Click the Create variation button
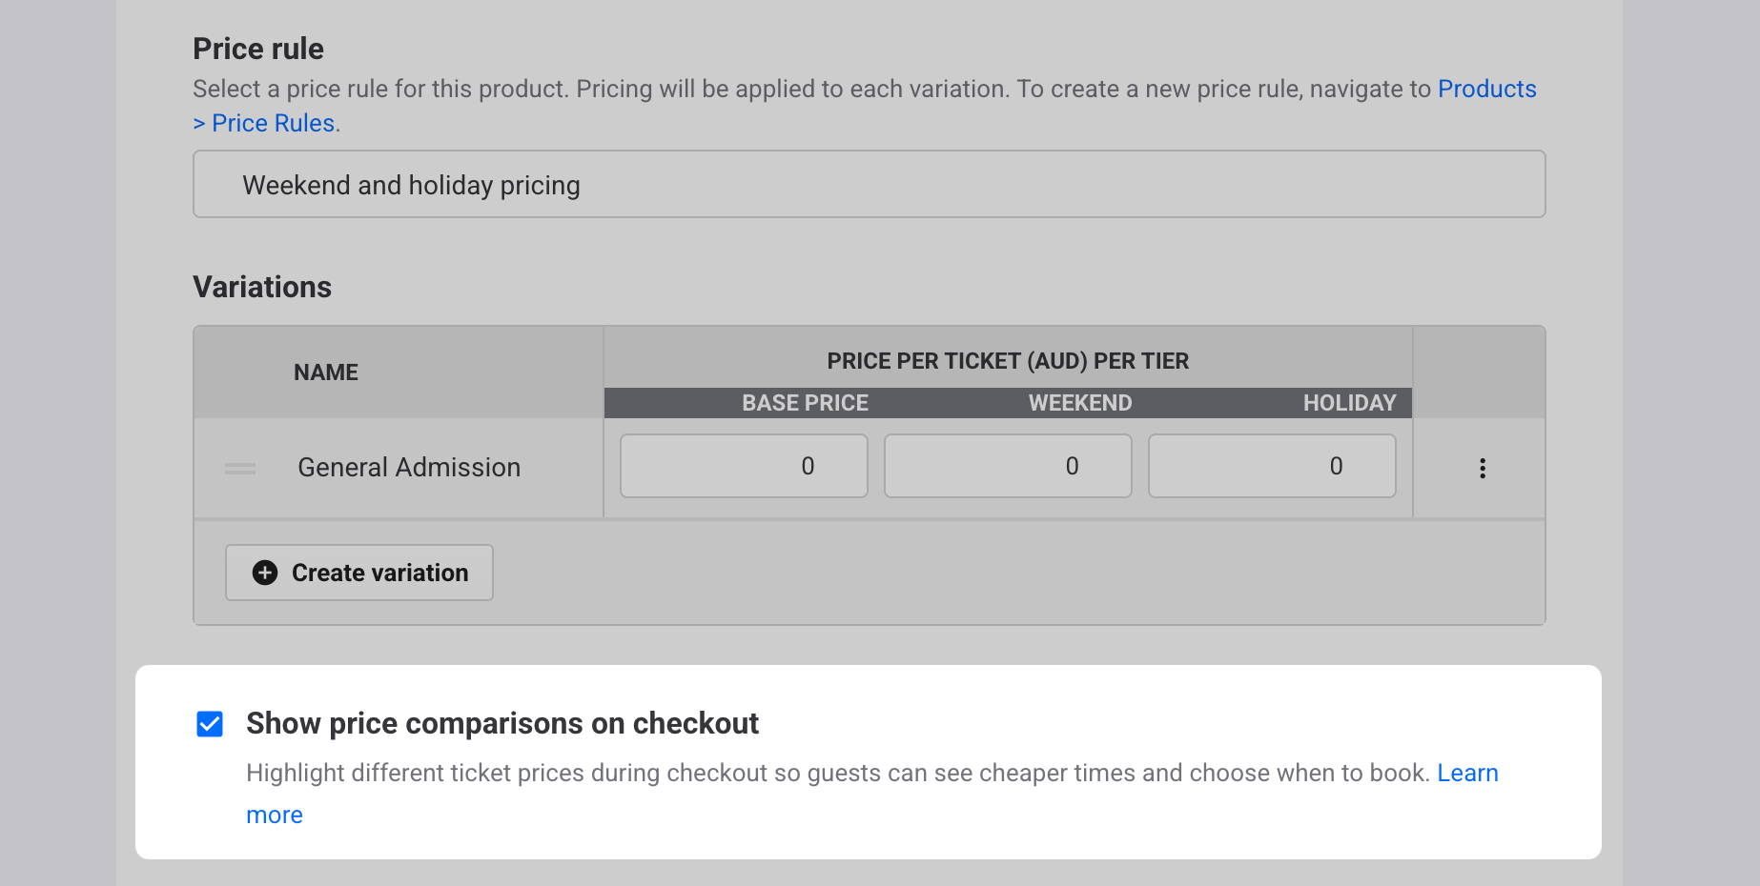 point(359,573)
